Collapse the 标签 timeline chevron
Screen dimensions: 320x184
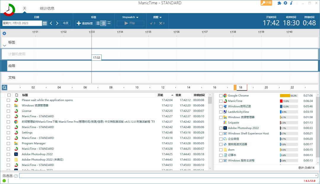click(x=4, y=46)
